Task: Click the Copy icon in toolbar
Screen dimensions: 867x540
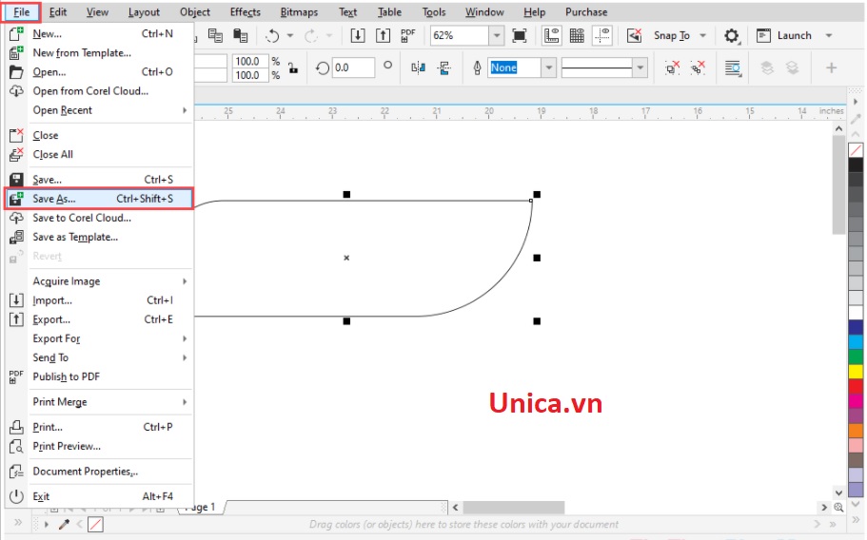Action: (x=215, y=36)
